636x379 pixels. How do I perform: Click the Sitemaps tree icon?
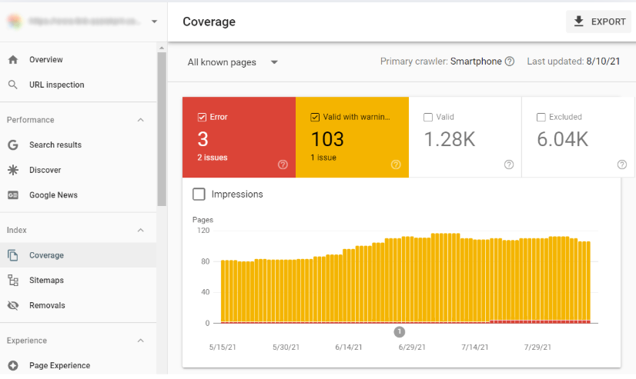(x=13, y=280)
